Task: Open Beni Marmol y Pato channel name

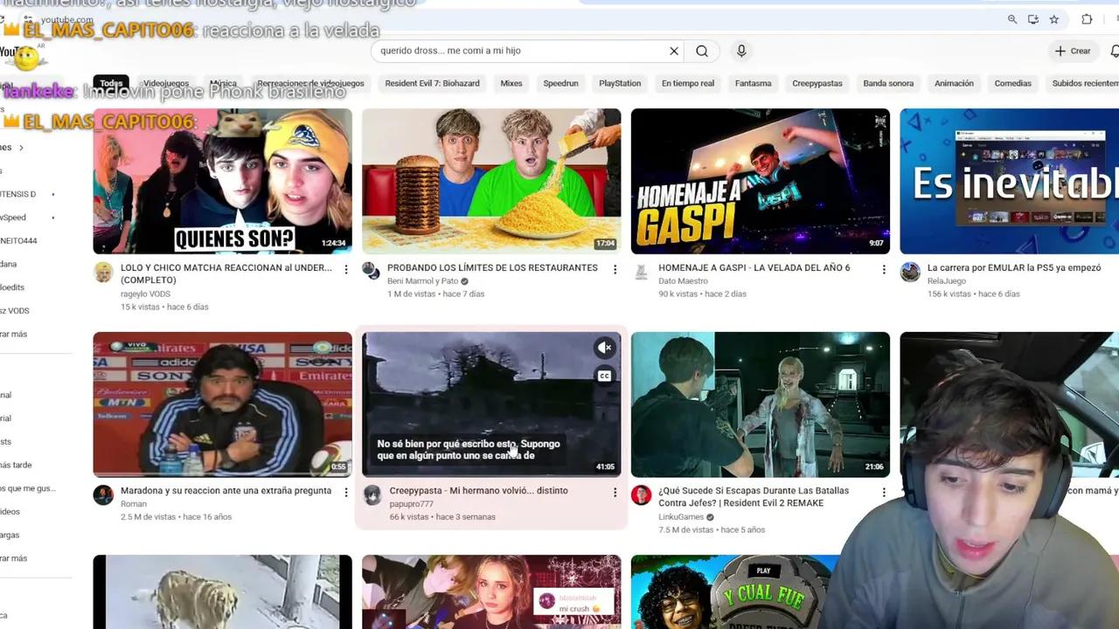Action: (423, 281)
